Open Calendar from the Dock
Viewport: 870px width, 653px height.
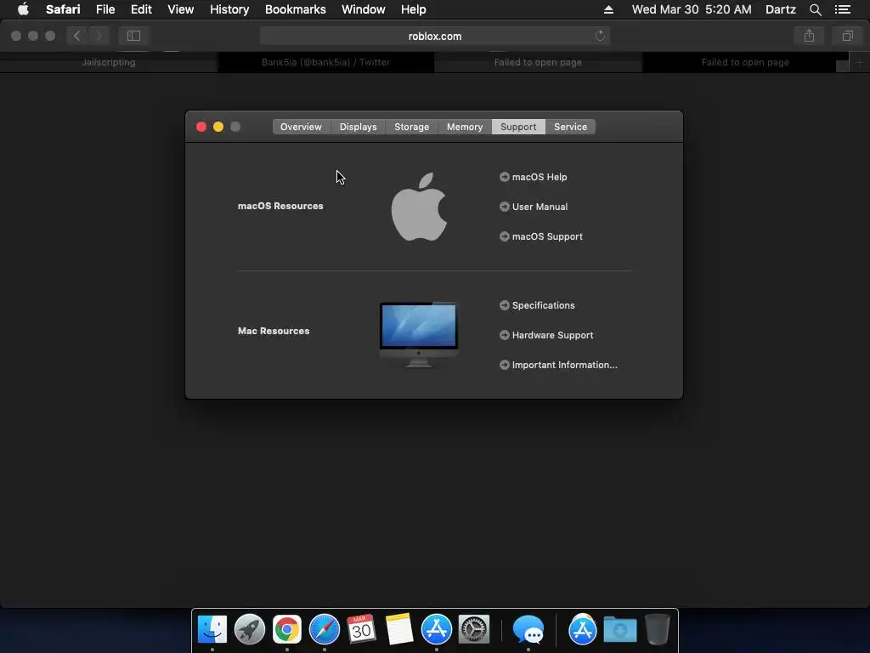(361, 629)
